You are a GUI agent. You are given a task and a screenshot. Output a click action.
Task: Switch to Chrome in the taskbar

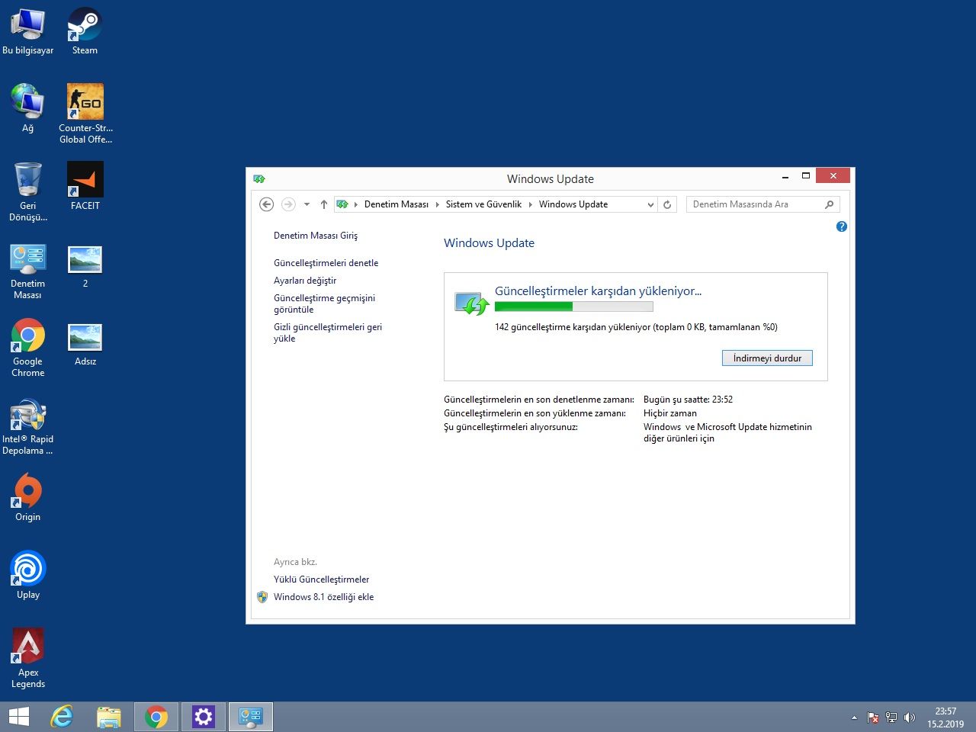point(156,717)
